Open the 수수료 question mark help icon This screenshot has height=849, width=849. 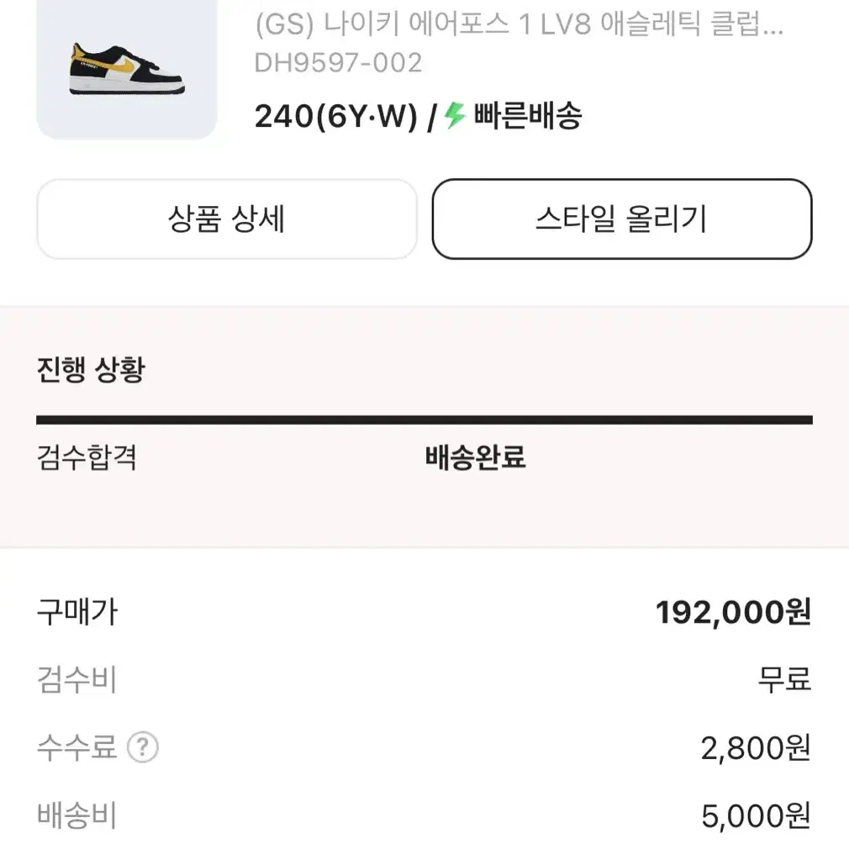pyautogui.click(x=142, y=747)
